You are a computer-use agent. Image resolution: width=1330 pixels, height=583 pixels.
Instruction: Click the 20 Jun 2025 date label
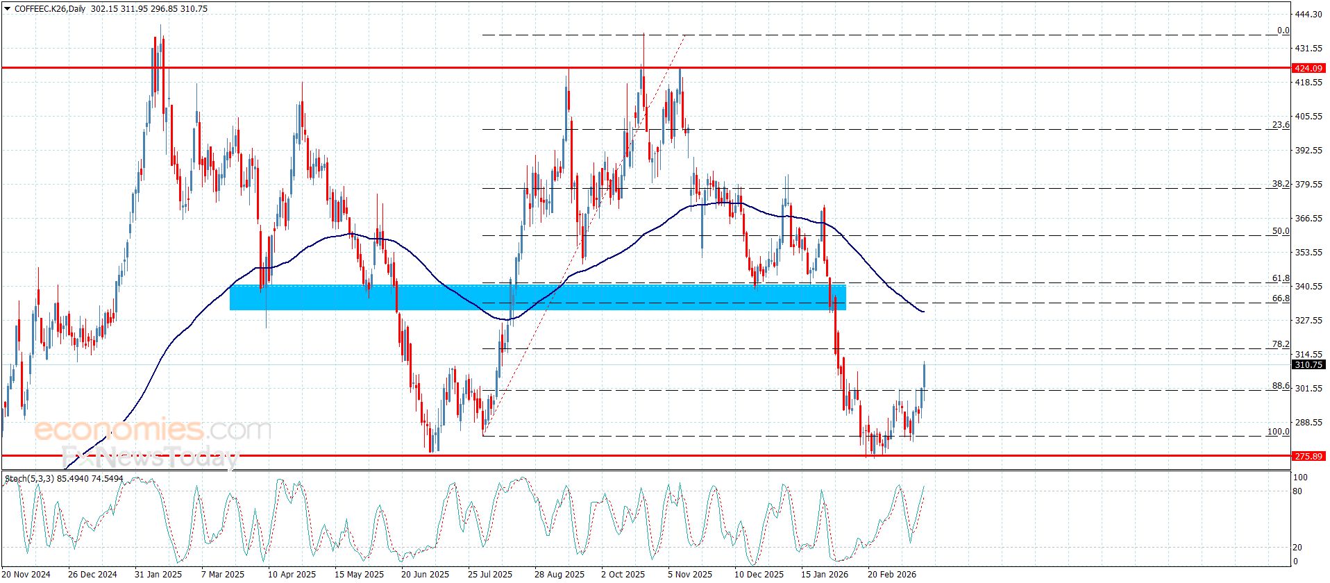coord(425,575)
